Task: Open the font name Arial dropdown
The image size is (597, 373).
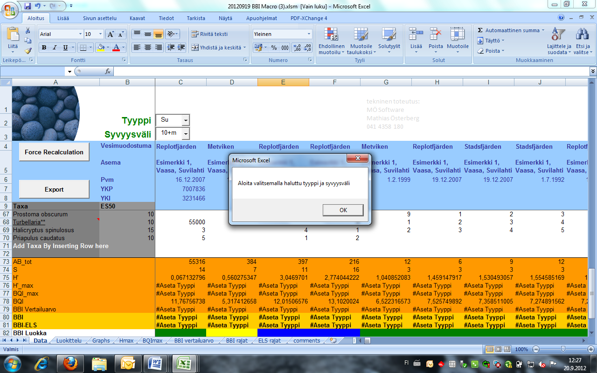Action: (x=79, y=34)
